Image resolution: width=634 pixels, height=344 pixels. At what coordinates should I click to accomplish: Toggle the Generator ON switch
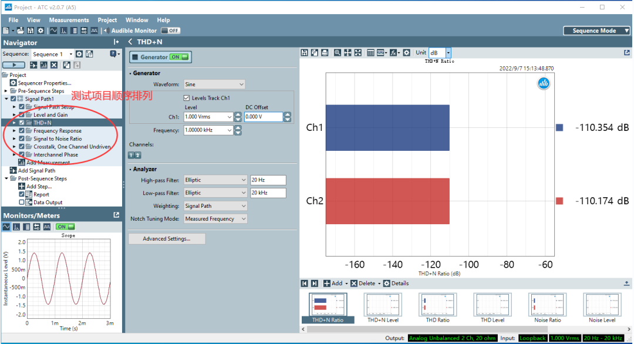click(x=179, y=57)
